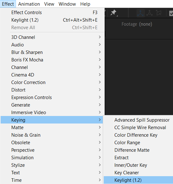Toggle the checked Snapping checkbox in toolbar
Screen dimensions: 173x184
click(171, 13)
